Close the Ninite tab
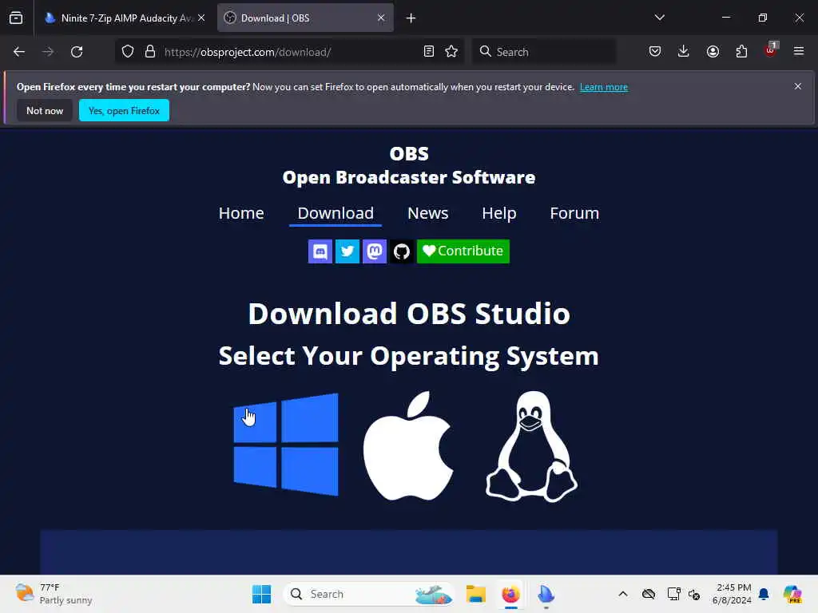This screenshot has width=818, height=613. click(201, 18)
